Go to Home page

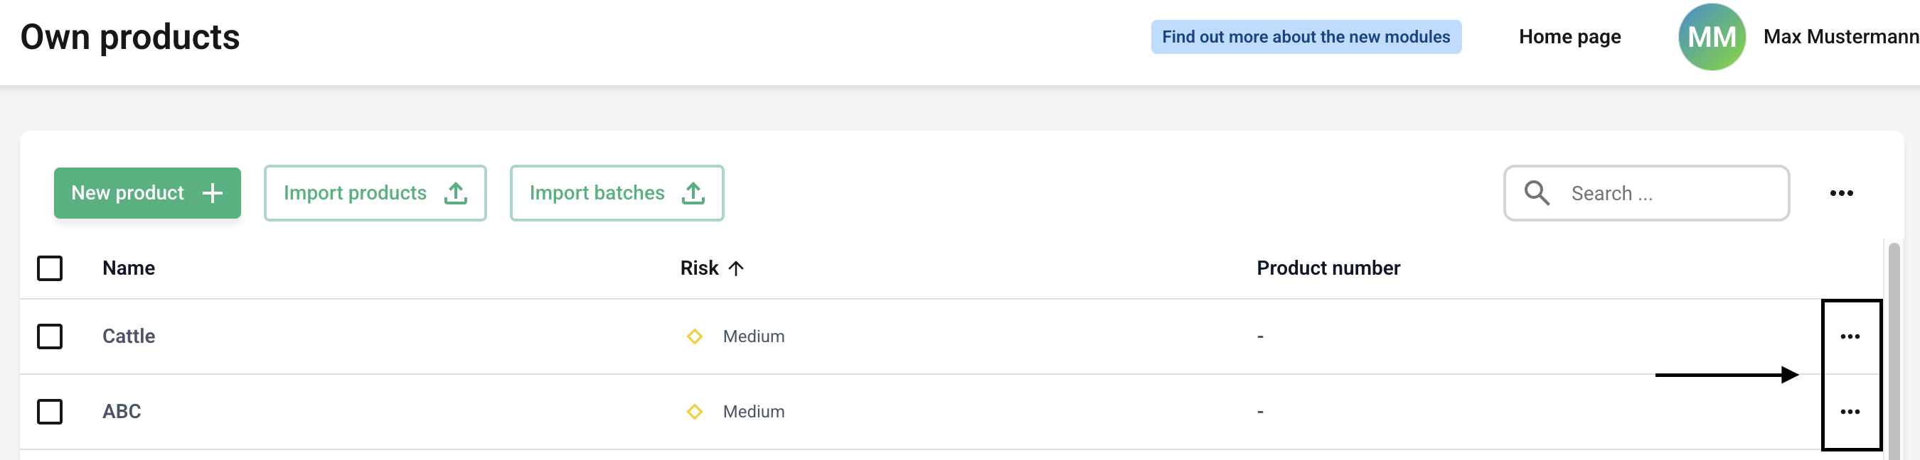[1569, 36]
